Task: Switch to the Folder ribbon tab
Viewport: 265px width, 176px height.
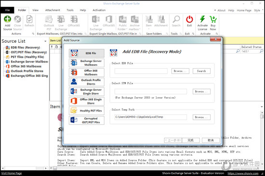Action: coord(22,10)
